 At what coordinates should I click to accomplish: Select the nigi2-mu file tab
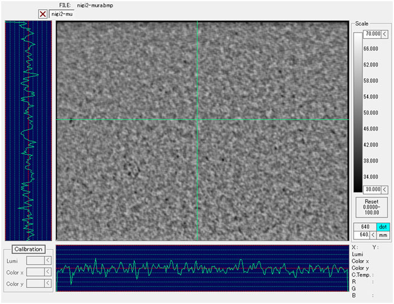tap(61, 14)
